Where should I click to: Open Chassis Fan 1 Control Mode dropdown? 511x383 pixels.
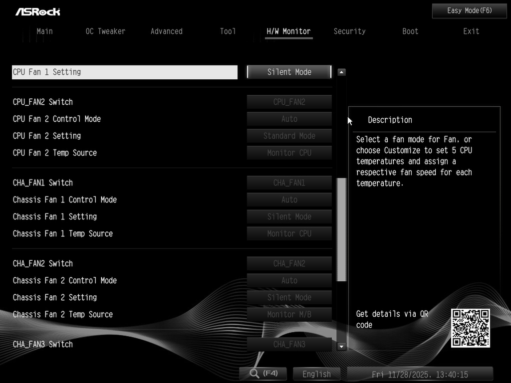pyautogui.click(x=289, y=199)
